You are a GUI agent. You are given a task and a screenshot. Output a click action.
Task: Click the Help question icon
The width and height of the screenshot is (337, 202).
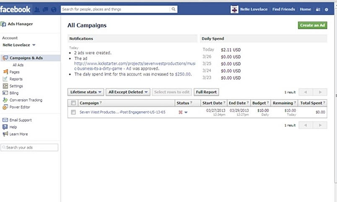tap(5, 127)
